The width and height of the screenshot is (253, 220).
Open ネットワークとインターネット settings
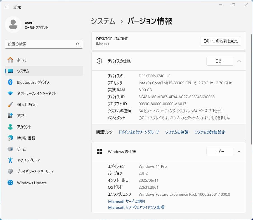(x=39, y=93)
